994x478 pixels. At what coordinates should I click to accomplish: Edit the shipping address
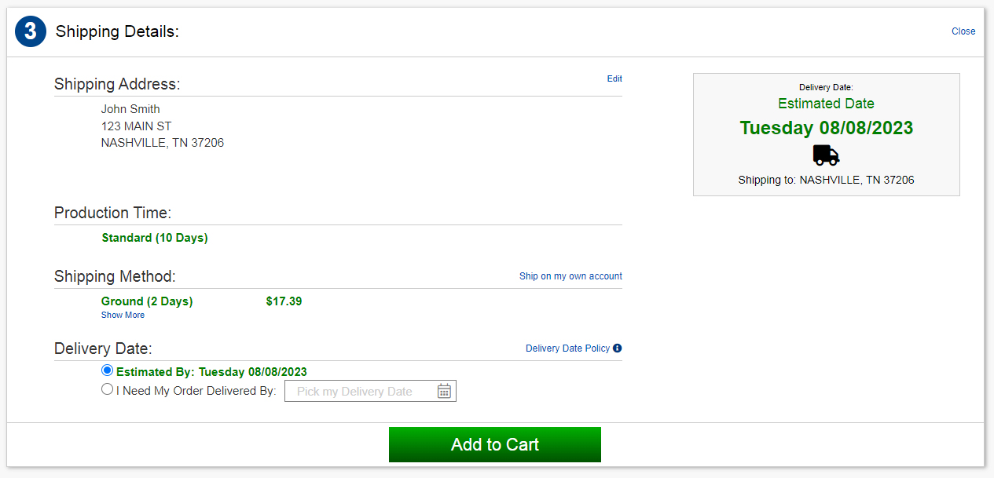tap(614, 78)
